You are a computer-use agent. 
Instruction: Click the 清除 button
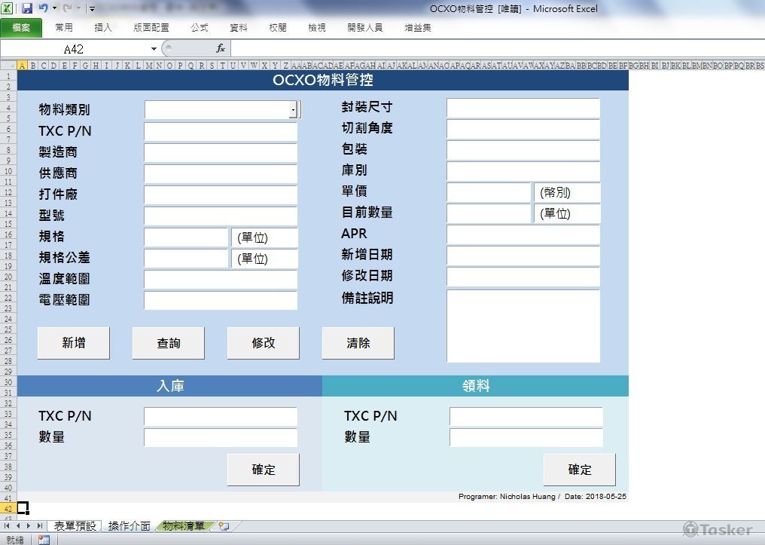tap(358, 342)
